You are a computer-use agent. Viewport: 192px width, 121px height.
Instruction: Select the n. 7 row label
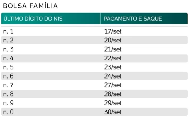click(x=8, y=85)
